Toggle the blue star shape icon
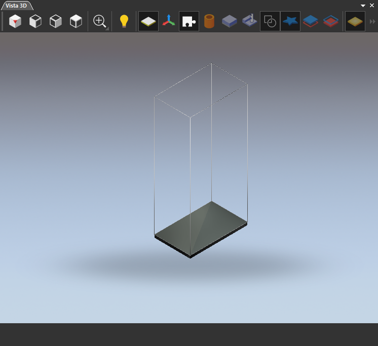This screenshot has width=378, height=346. (290, 21)
